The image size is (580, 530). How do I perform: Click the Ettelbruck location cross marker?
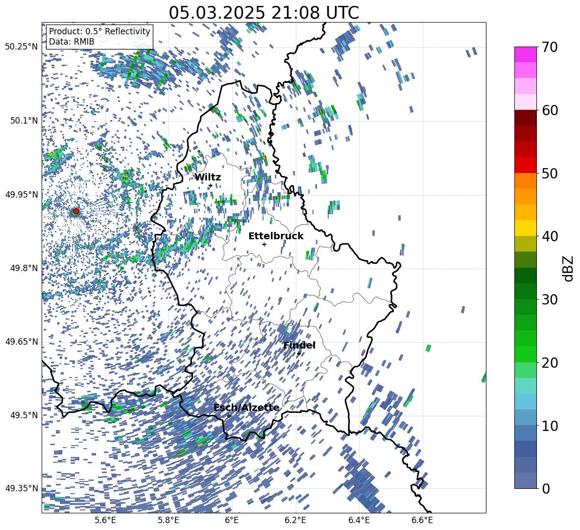point(264,244)
